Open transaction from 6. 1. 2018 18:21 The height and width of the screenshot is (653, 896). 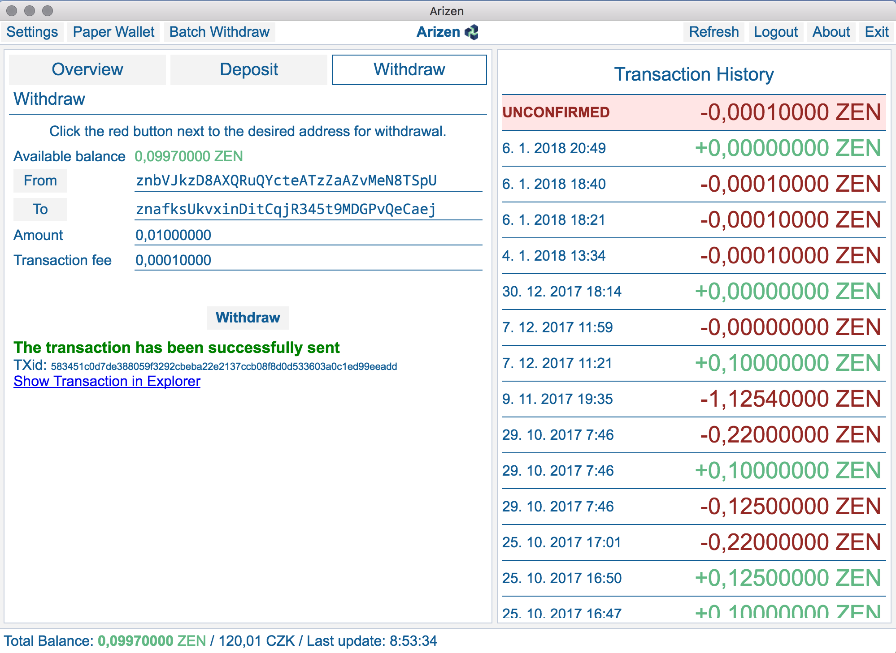point(694,220)
